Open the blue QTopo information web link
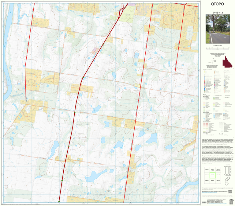The image size is (235, 206). (x=209, y=192)
